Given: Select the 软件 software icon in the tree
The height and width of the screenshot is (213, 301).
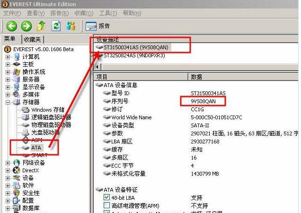Looking at the screenshot, I should click(x=17, y=186).
